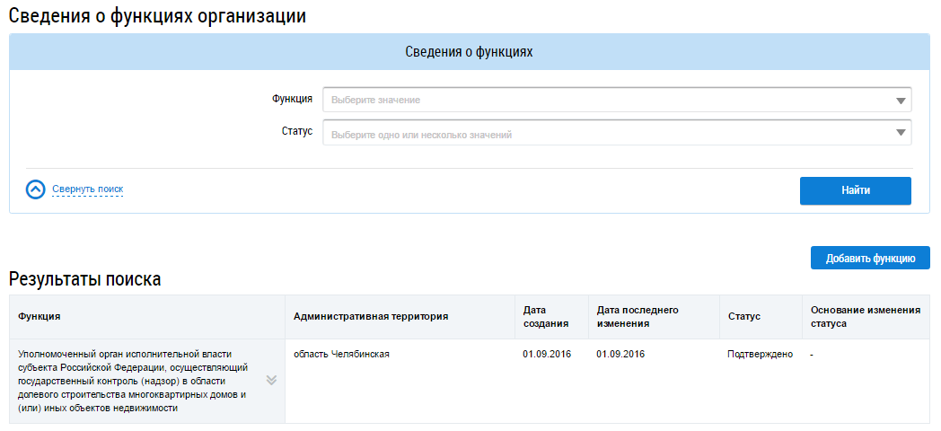Click the Статус column header in table

[743, 317]
